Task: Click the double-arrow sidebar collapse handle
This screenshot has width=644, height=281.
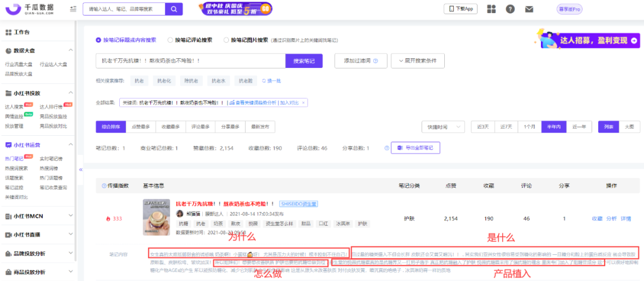Action: coord(81,169)
